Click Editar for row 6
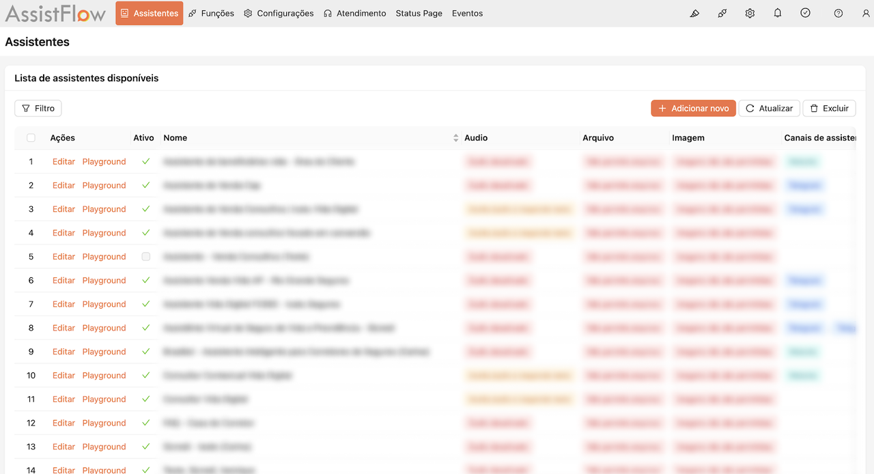The height and width of the screenshot is (474, 874). click(64, 281)
